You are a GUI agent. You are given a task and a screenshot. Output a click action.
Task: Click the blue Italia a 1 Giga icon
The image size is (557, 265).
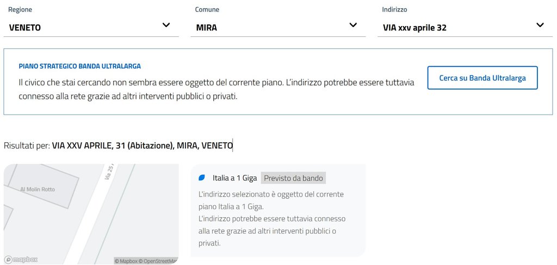pyautogui.click(x=202, y=178)
